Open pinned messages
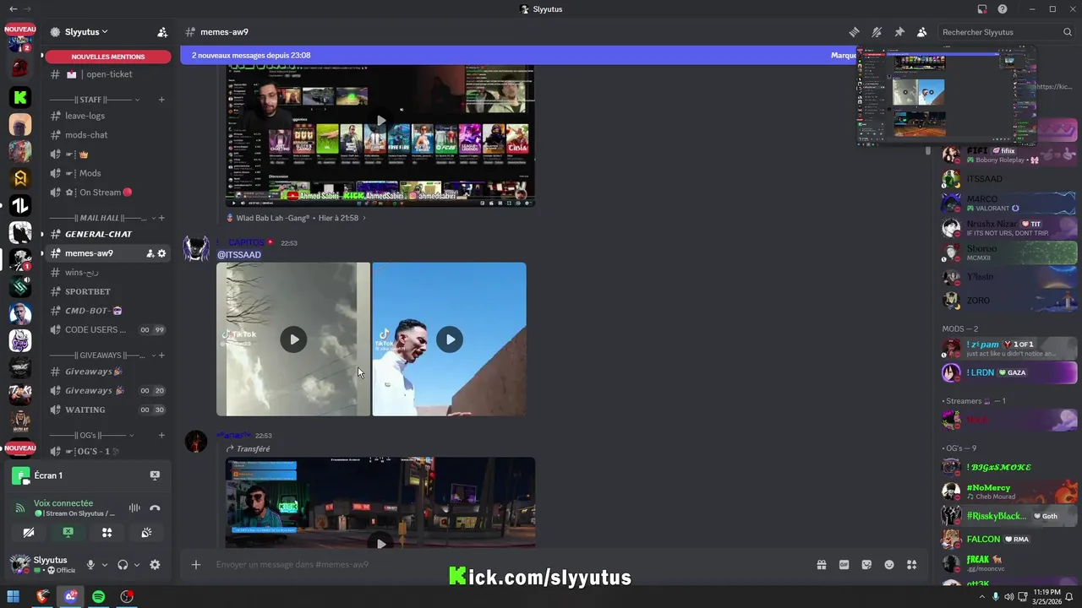The image size is (1082, 608). pos(899,32)
